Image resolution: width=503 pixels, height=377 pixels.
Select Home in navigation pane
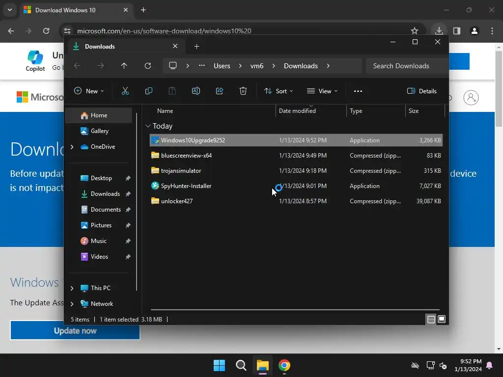click(98, 115)
